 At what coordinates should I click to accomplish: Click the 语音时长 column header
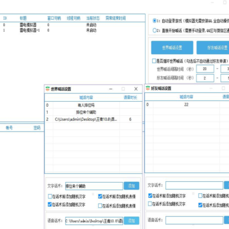tap(130, 97)
